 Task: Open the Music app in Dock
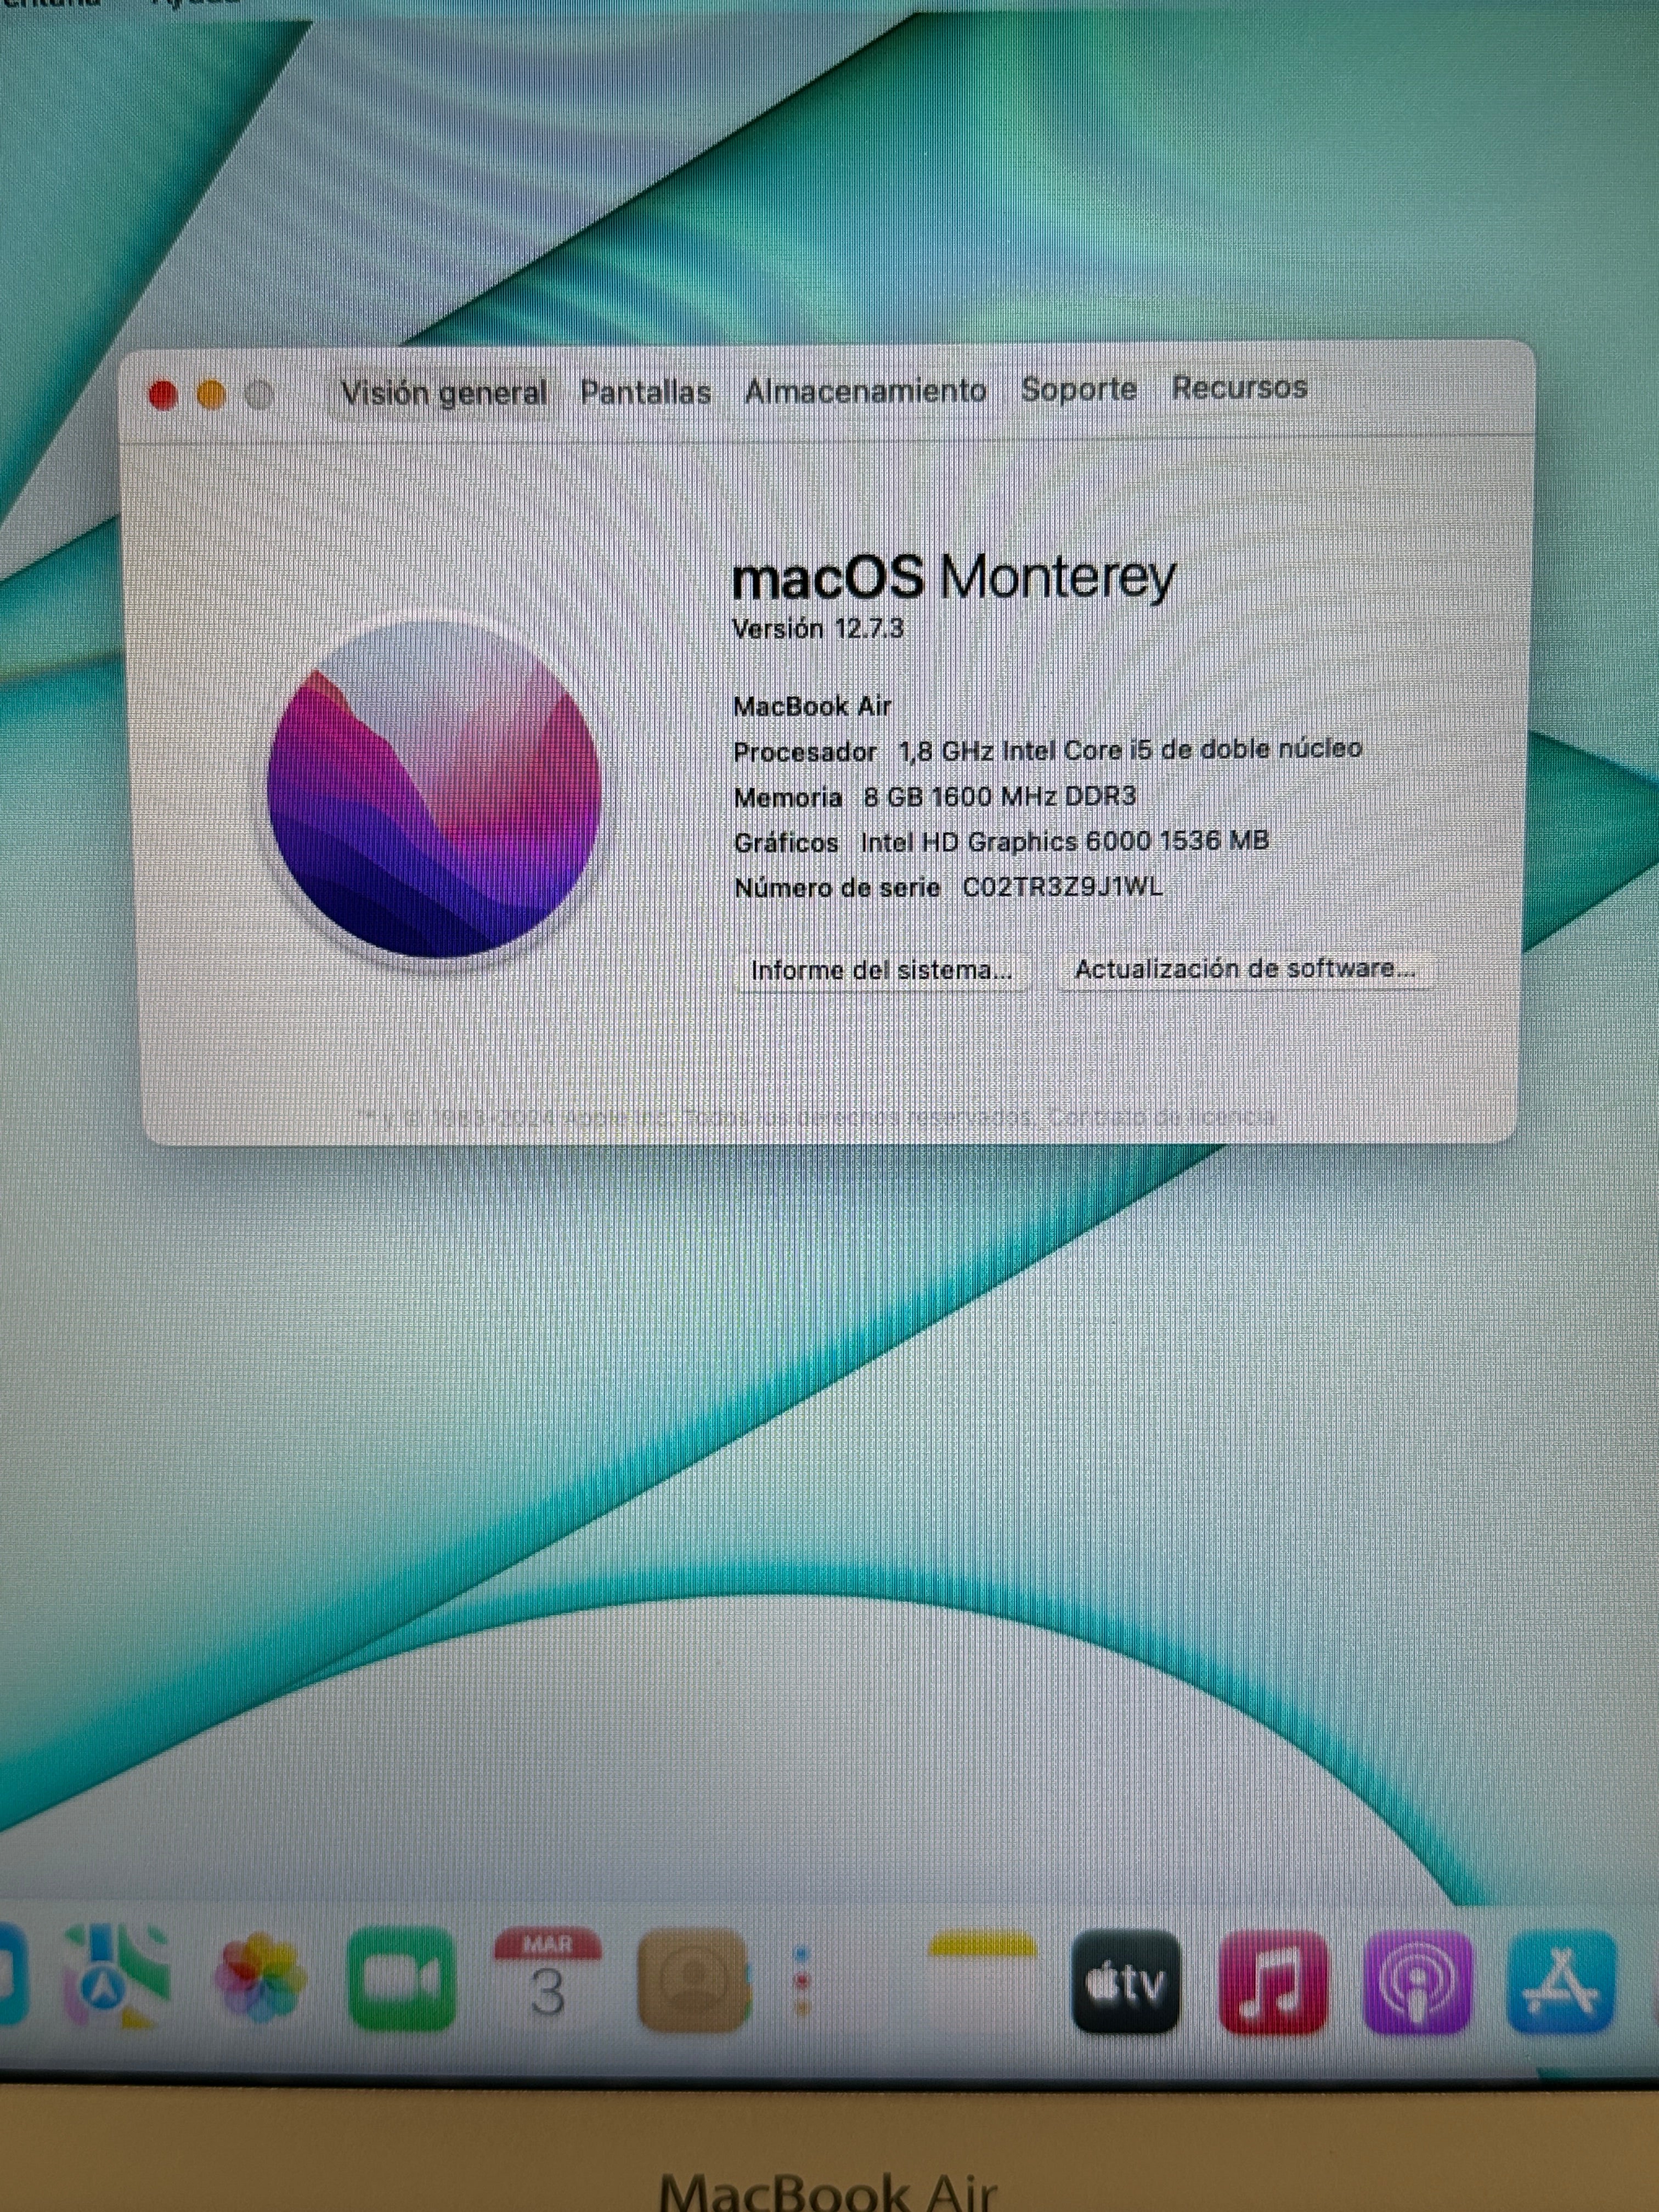click(1273, 1982)
